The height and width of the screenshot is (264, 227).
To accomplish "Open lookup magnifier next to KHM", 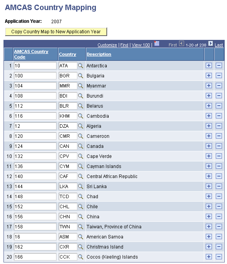I will pyautogui.click(x=80, y=116).
